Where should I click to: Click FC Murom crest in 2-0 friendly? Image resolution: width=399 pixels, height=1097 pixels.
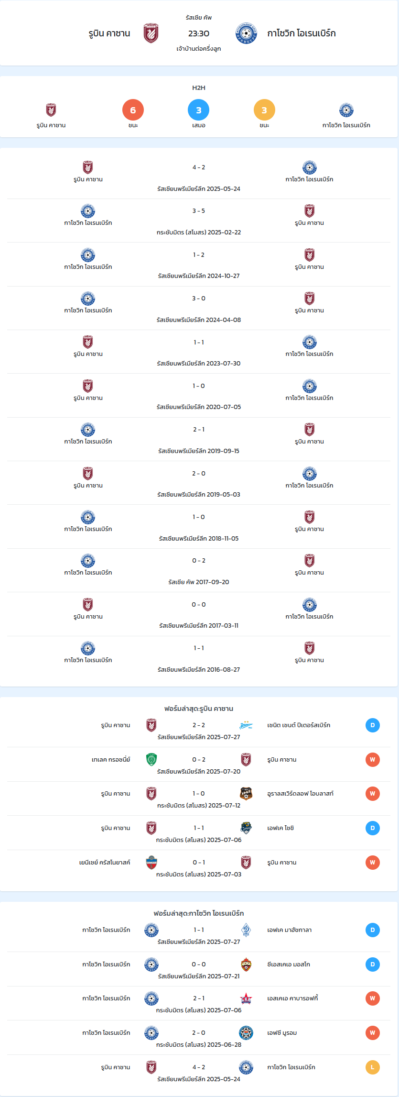[246, 1033]
